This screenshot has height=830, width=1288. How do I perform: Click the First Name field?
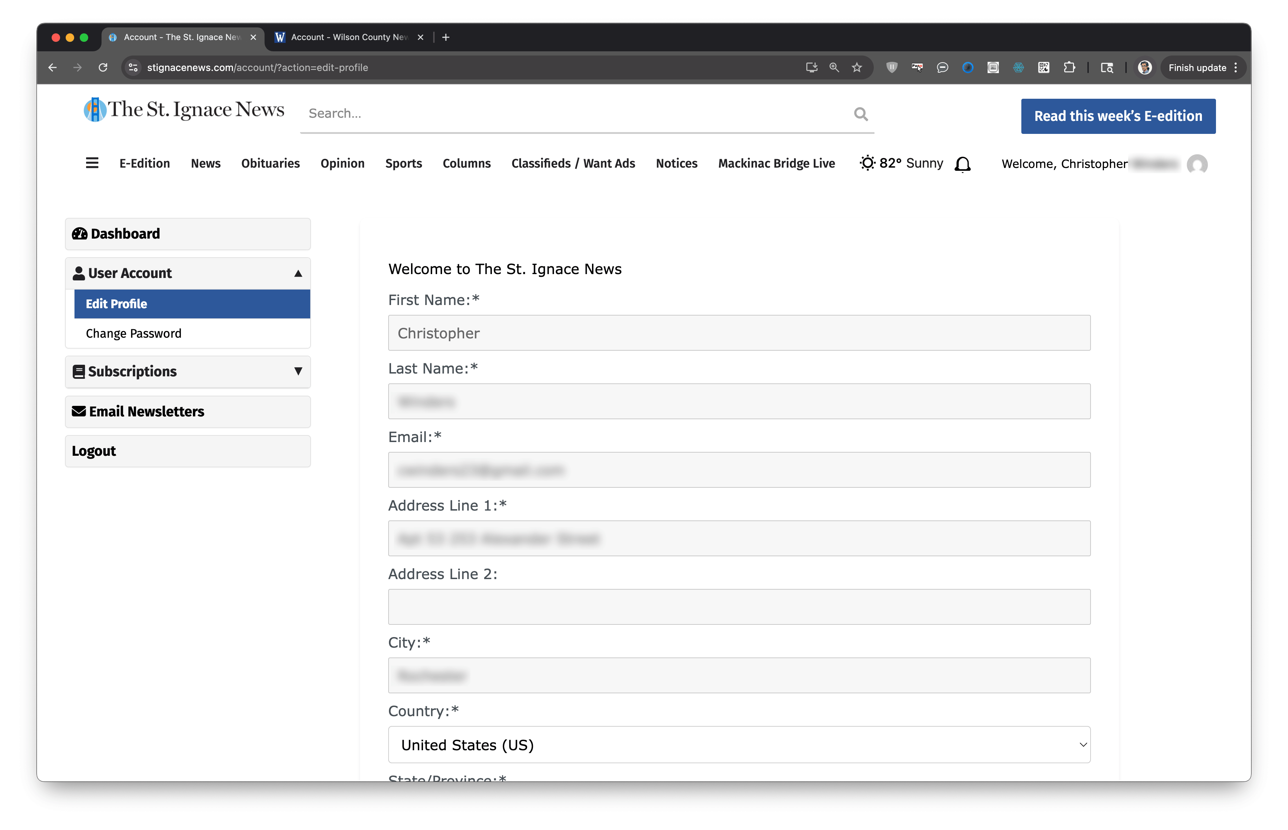[739, 332]
